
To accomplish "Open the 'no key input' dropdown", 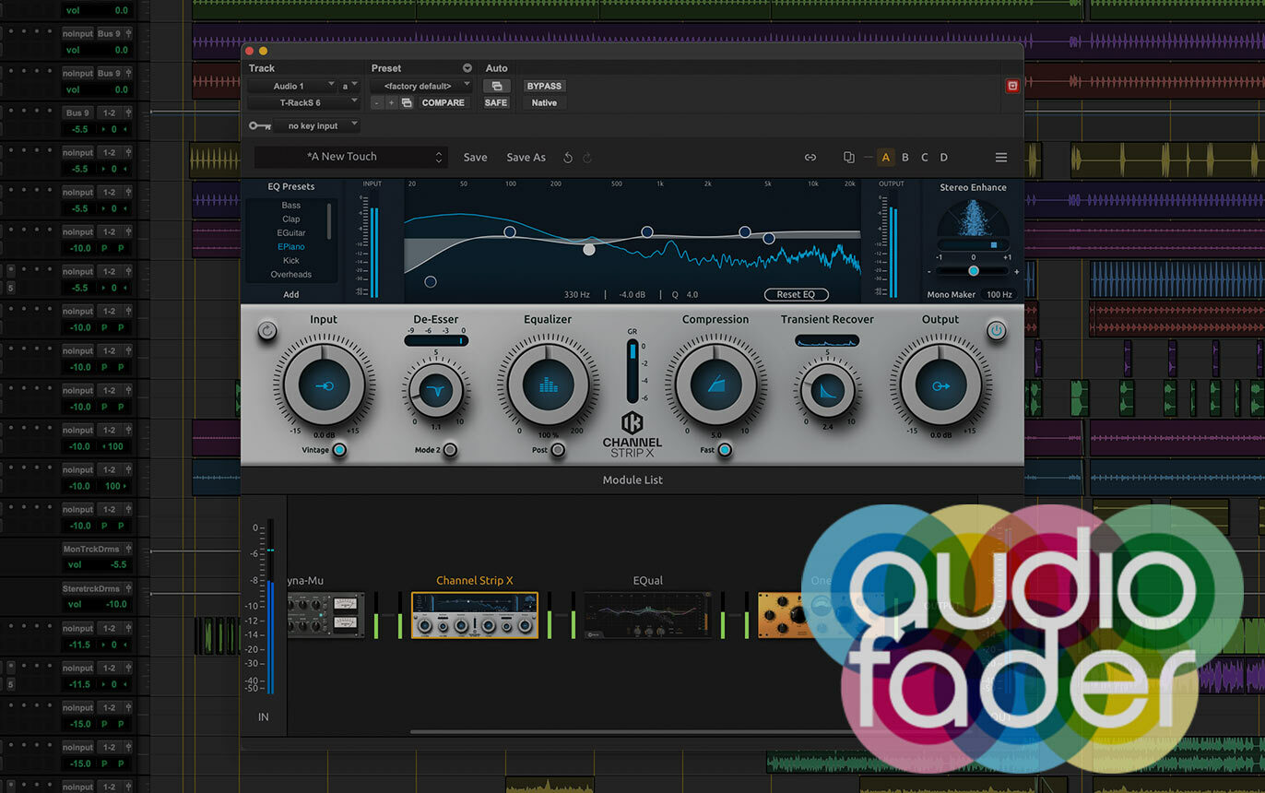I will point(316,125).
